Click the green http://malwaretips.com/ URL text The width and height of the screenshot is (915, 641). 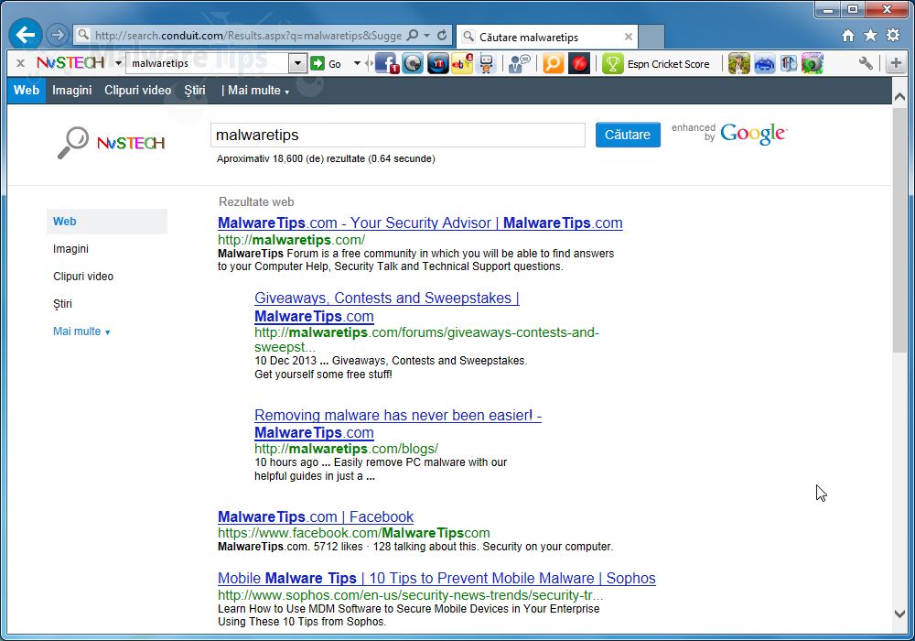click(x=291, y=239)
